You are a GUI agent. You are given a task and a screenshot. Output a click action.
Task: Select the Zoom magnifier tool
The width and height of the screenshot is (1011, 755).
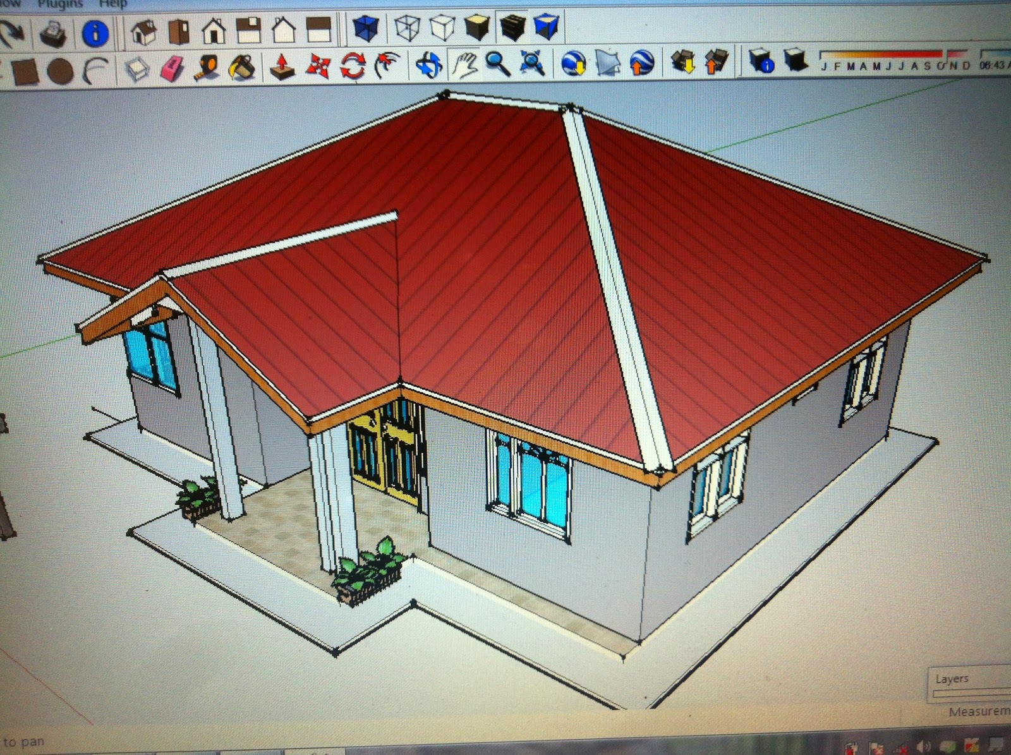coord(498,63)
